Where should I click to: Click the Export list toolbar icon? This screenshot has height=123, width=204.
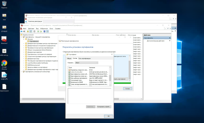(x=41, y=31)
